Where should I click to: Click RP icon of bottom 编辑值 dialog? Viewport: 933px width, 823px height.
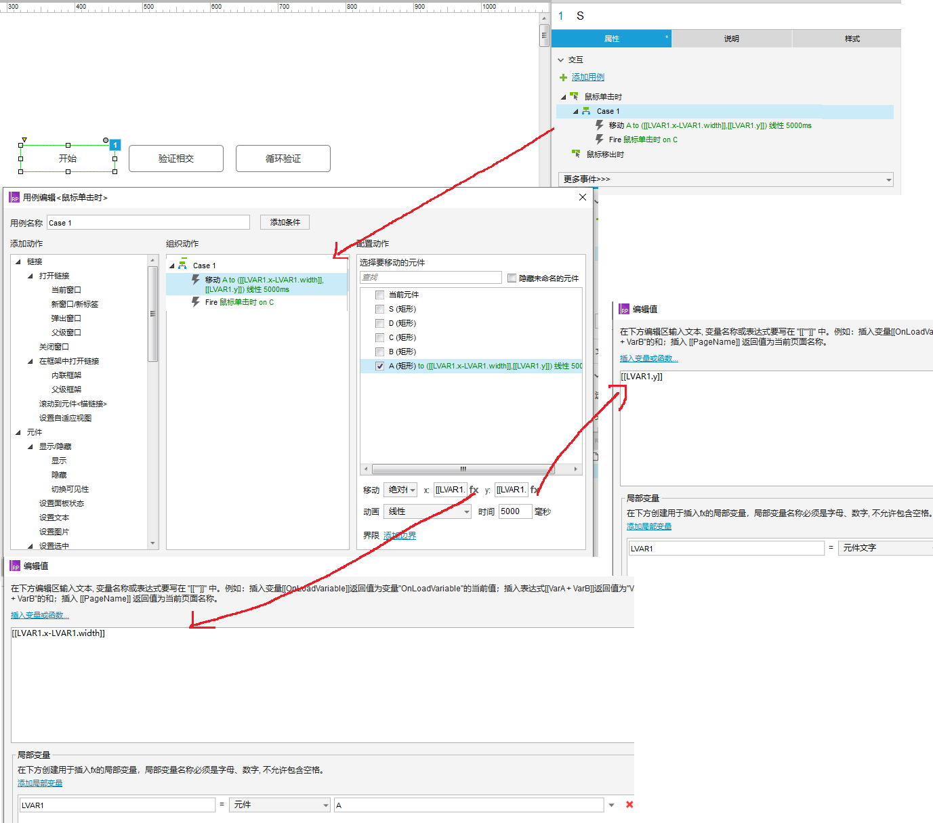coord(15,566)
